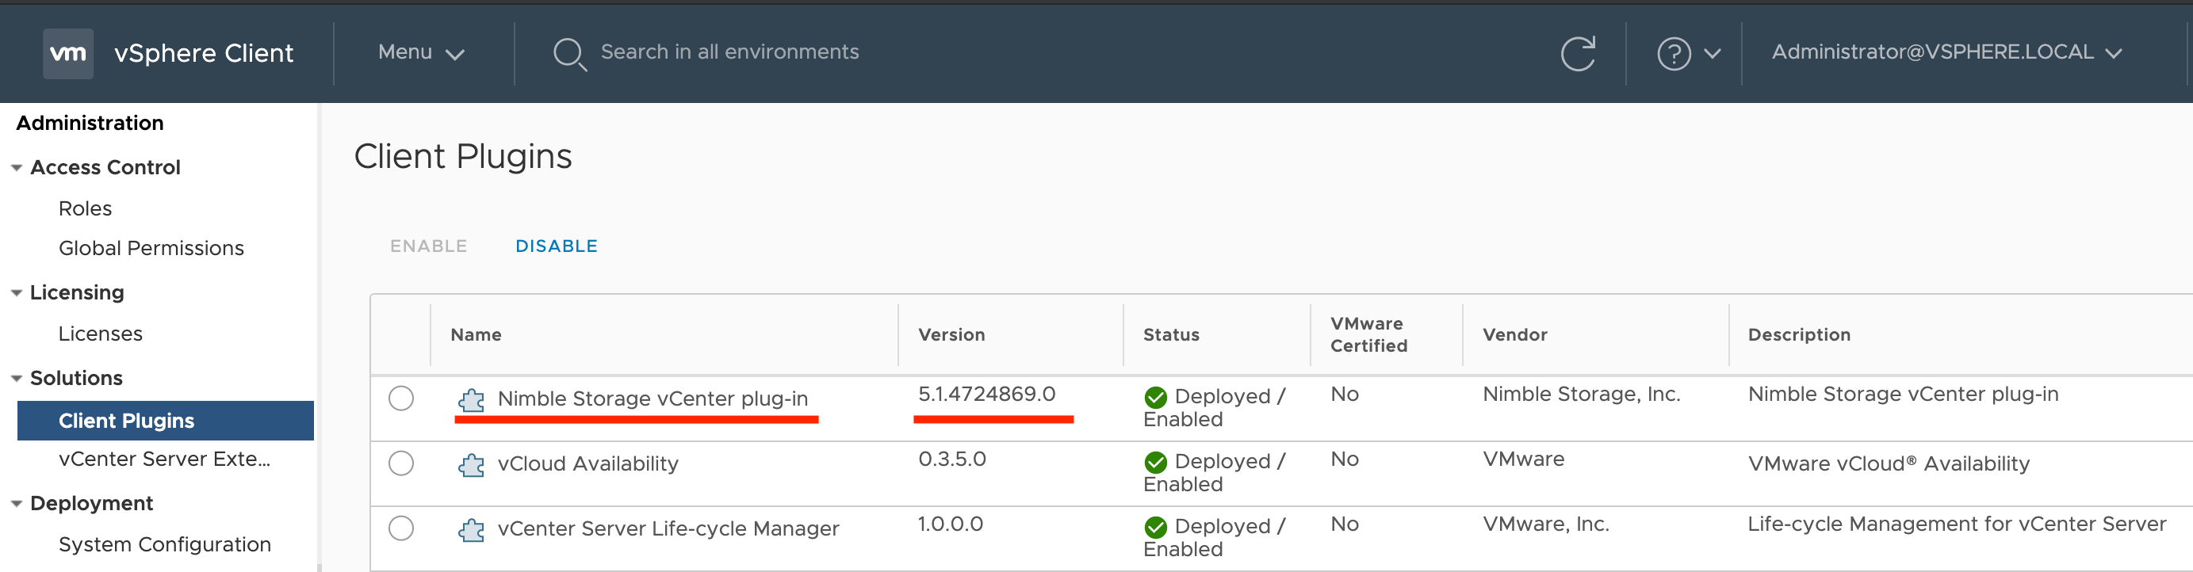Expand the help dropdown chevron
The width and height of the screenshot is (2193, 572).
(x=1712, y=54)
